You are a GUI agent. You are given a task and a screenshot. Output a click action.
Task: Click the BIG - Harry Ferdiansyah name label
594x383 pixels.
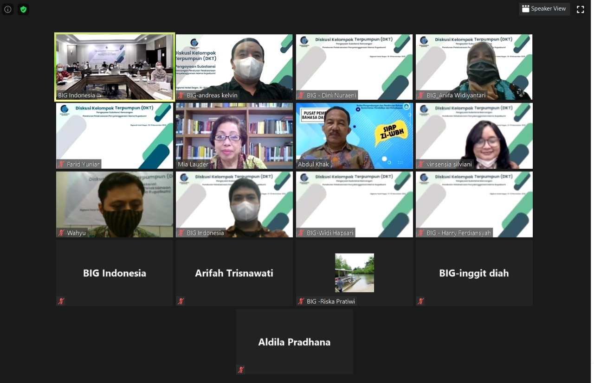tap(458, 233)
